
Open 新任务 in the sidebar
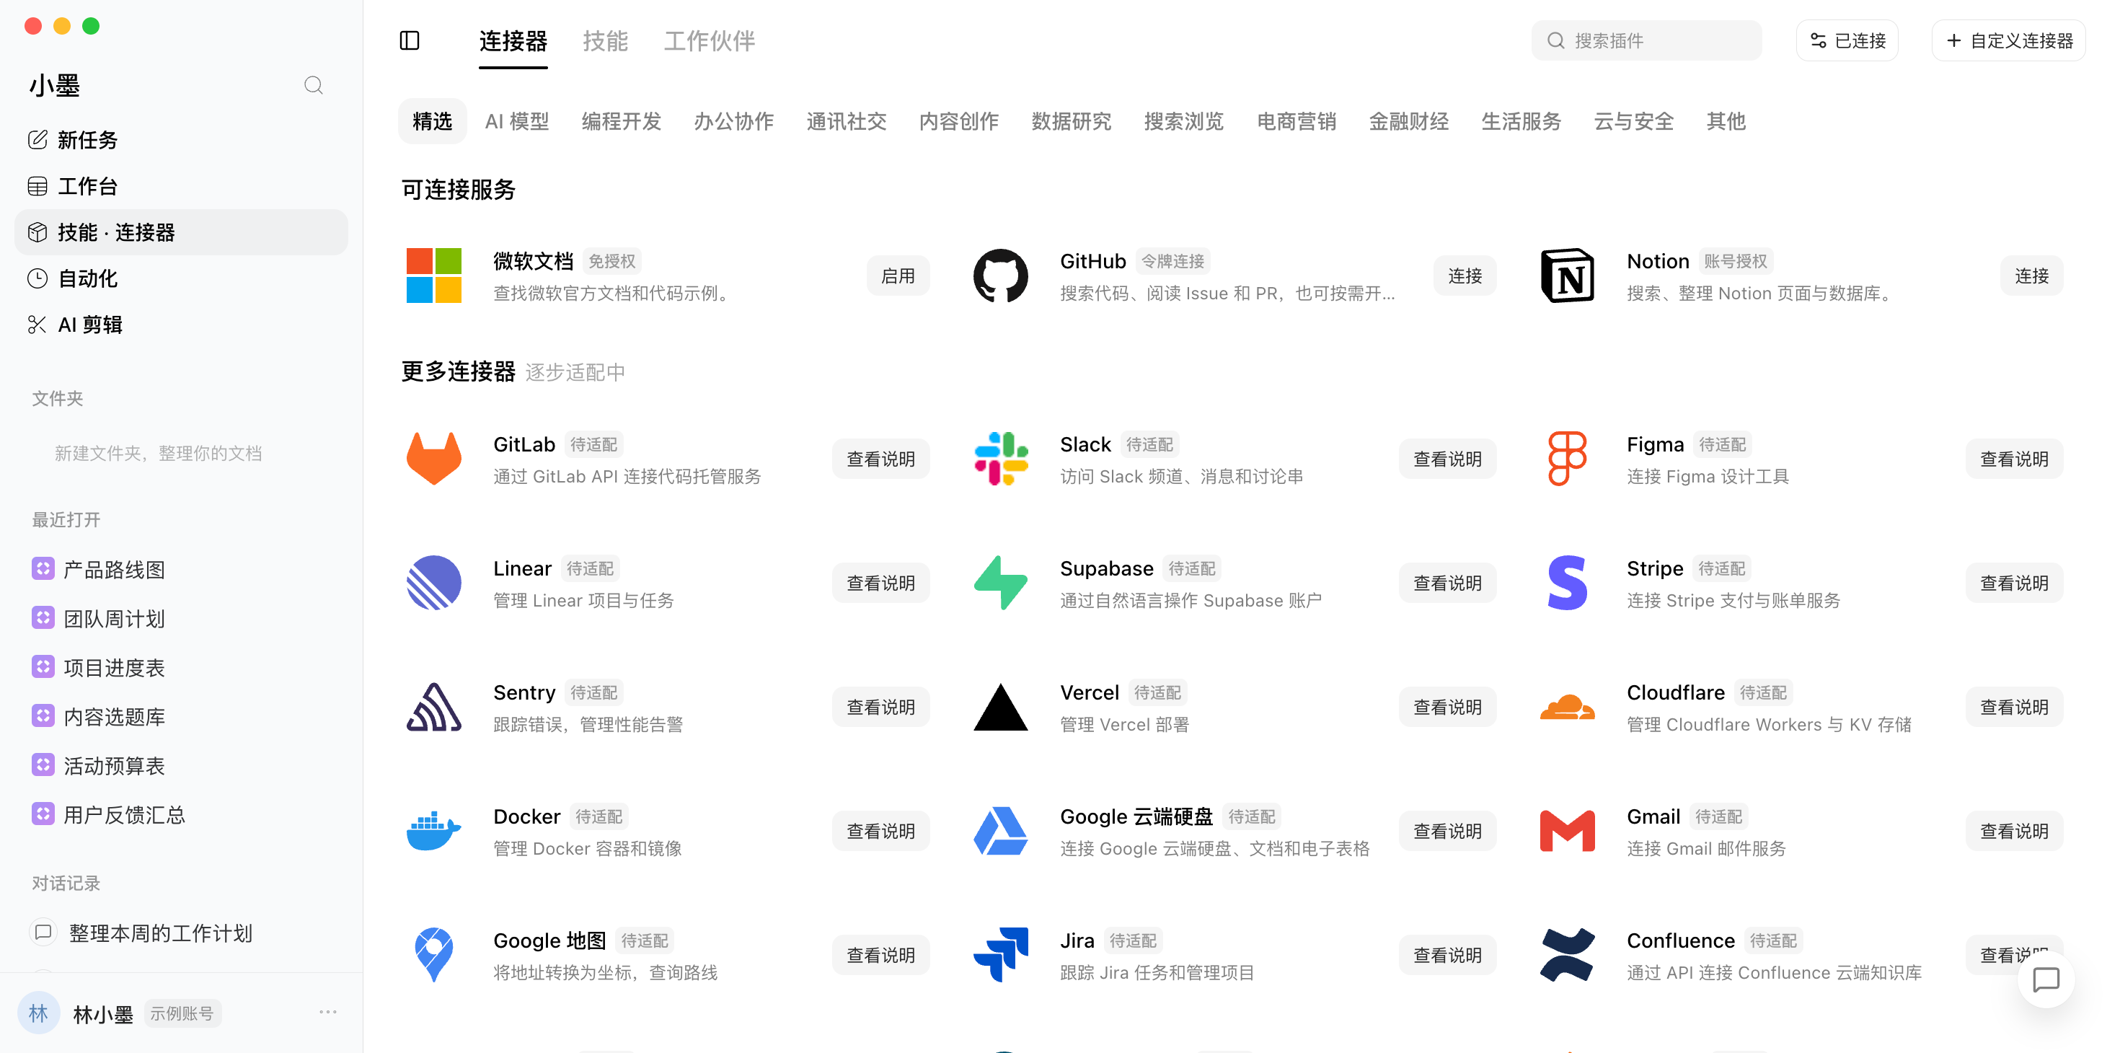[x=181, y=140]
